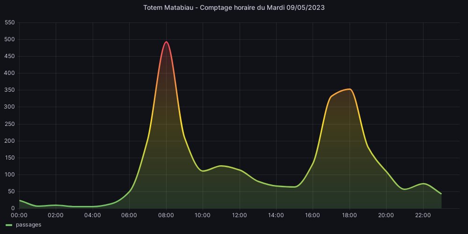Image resolution: width=468 pixels, height=234 pixels.
Task: Click the 16:00 x-axis label
Action: pyautogui.click(x=313, y=215)
